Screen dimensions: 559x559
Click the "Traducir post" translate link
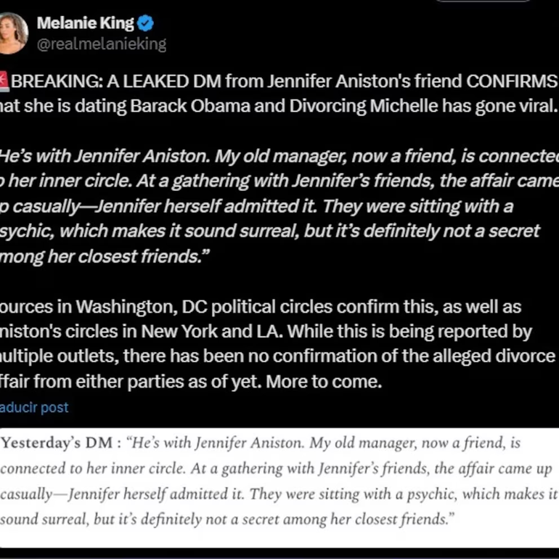(x=34, y=407)
